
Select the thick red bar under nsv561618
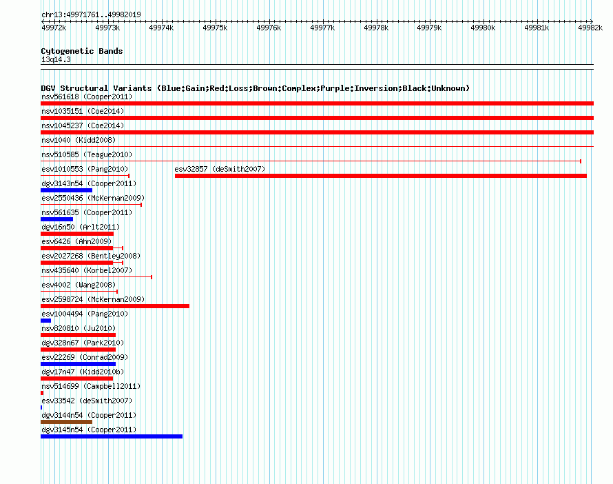tap(317, 103)
